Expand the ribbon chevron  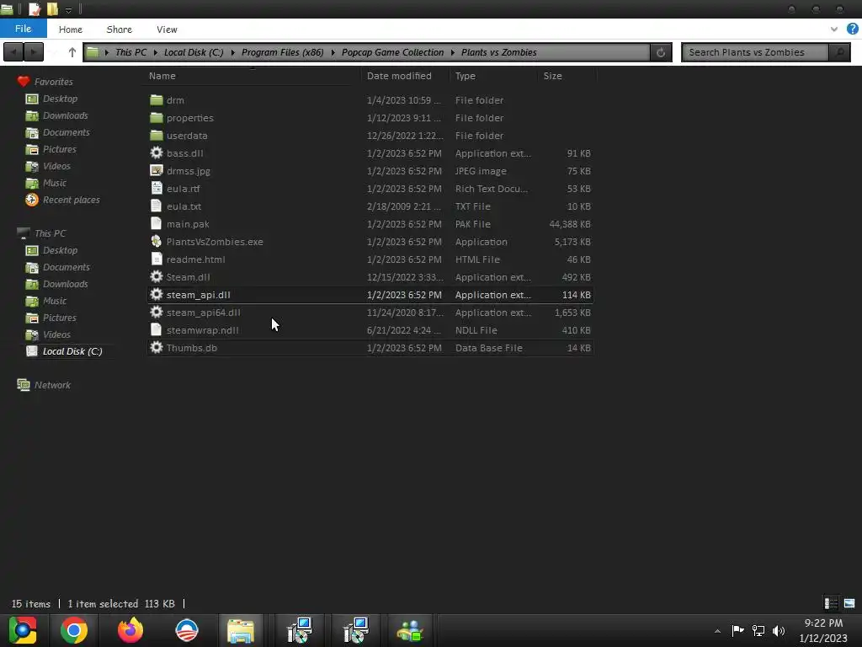(834, 29)
